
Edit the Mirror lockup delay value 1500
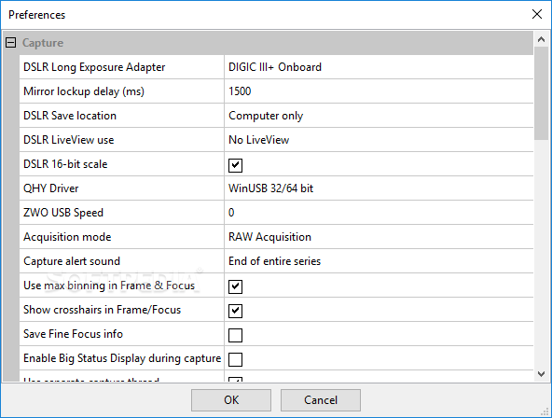tap(379, 91)
